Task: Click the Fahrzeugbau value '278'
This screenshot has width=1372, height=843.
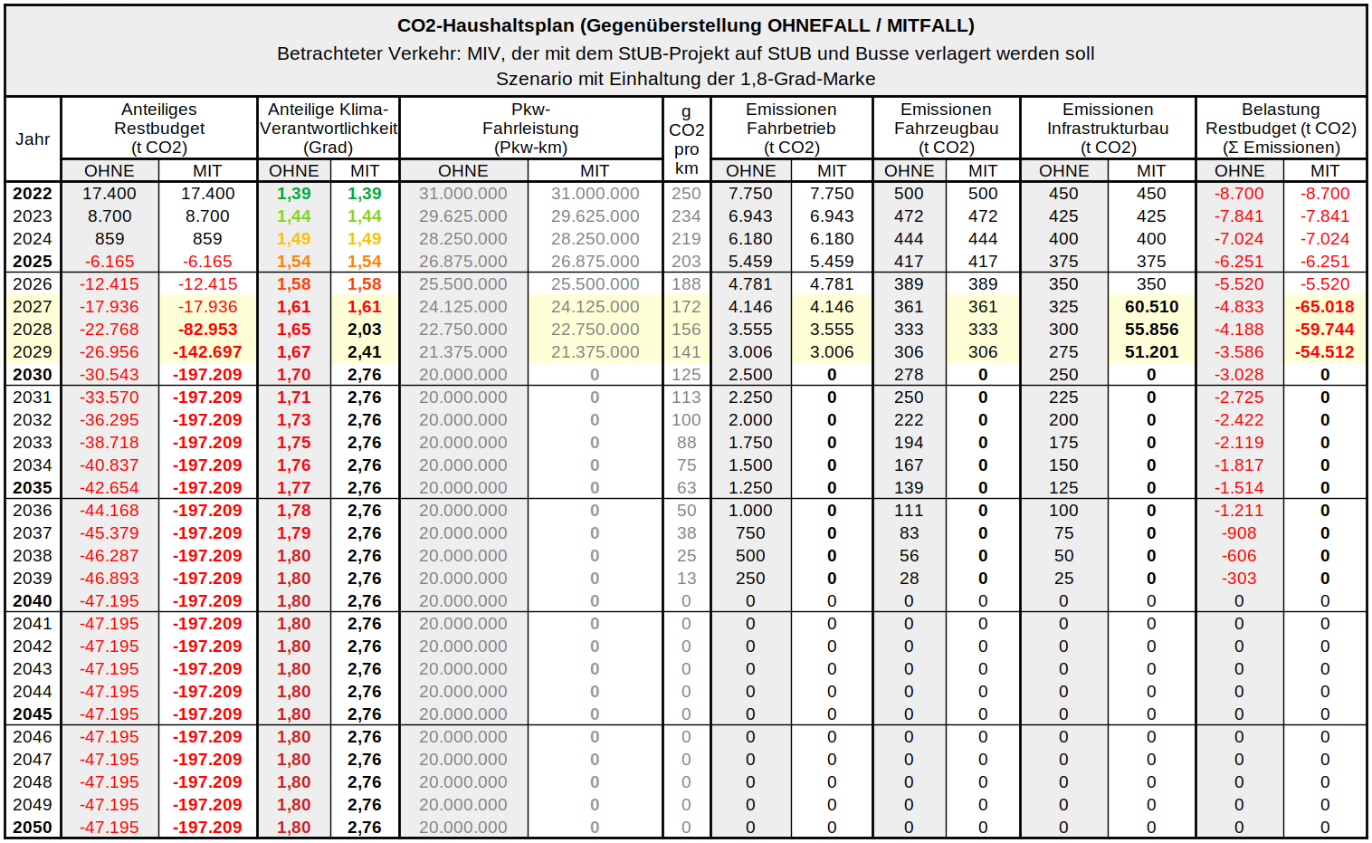Action: [x=909, y=375]
